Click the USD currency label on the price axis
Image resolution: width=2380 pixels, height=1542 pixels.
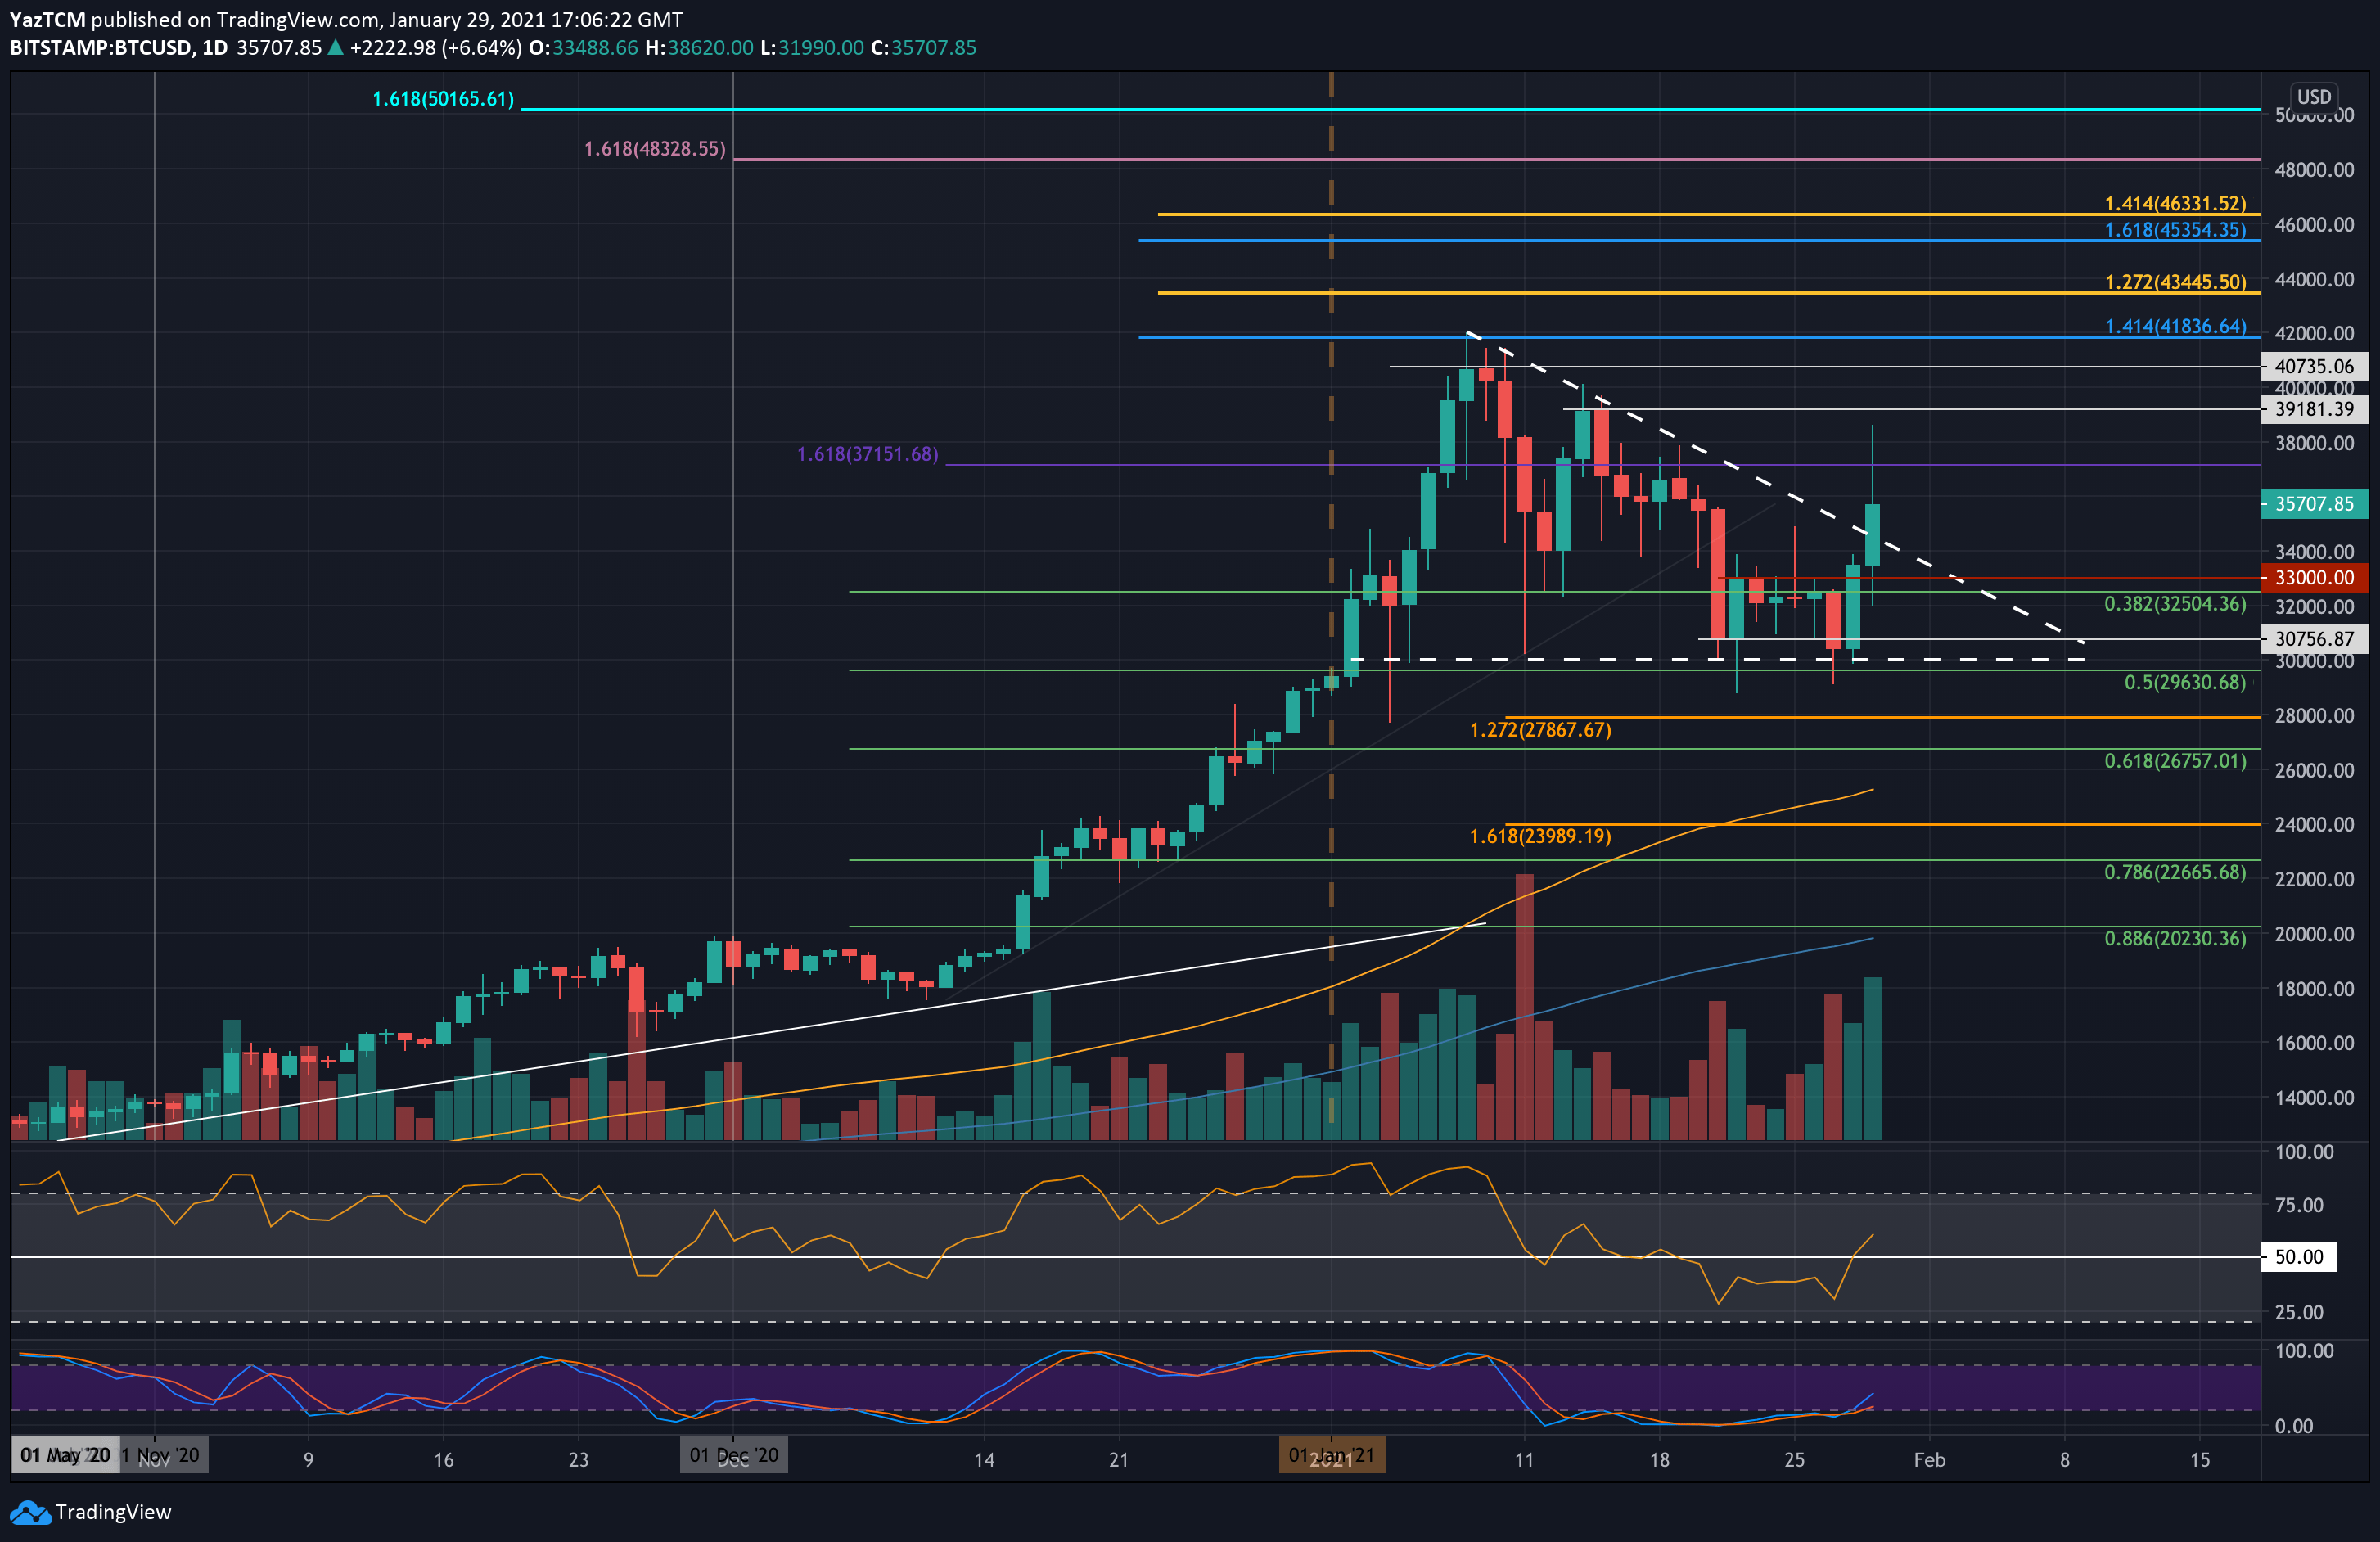click(2313, 97)
